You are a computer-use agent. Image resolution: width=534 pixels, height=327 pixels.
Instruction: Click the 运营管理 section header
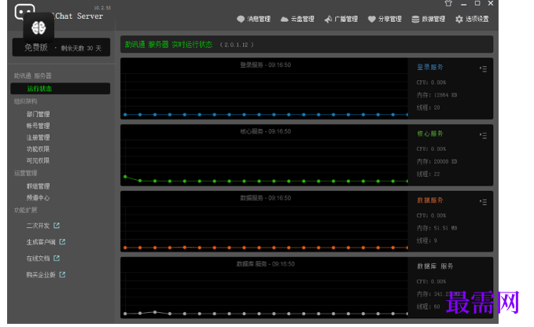25,173
